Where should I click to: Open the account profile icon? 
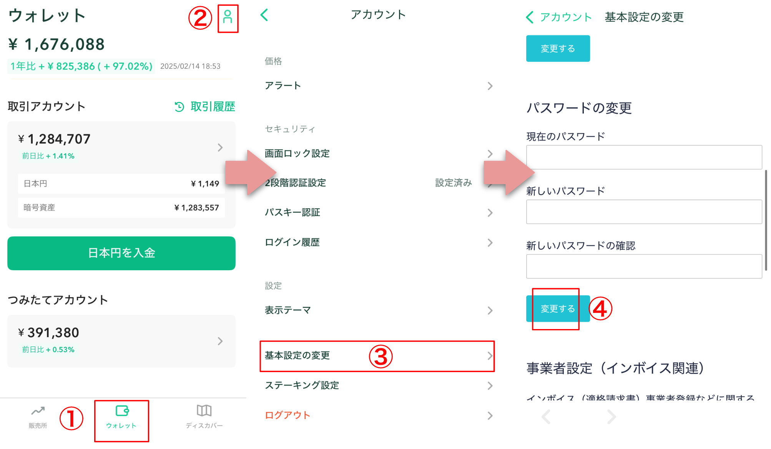point(228,18)
